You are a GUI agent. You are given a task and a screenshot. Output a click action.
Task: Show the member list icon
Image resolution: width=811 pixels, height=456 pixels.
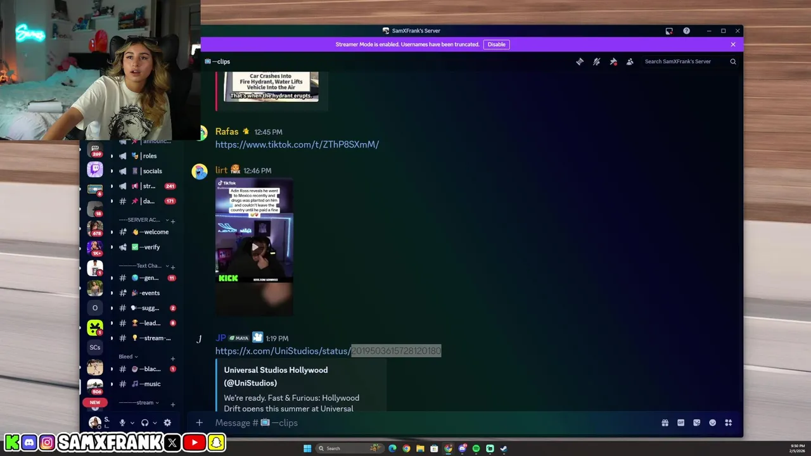[x=630, y=61]
